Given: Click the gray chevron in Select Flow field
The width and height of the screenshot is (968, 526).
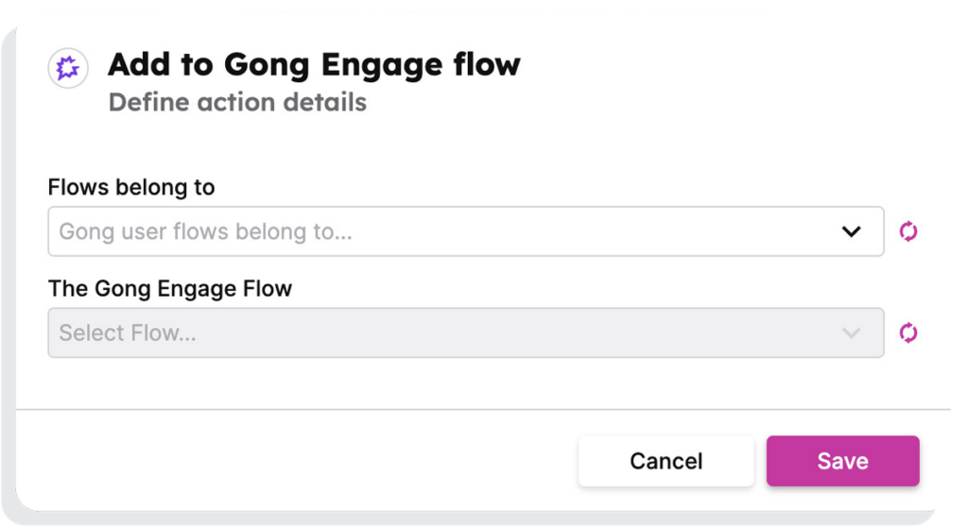Looking at the screenshot, I should pos(851,332).
